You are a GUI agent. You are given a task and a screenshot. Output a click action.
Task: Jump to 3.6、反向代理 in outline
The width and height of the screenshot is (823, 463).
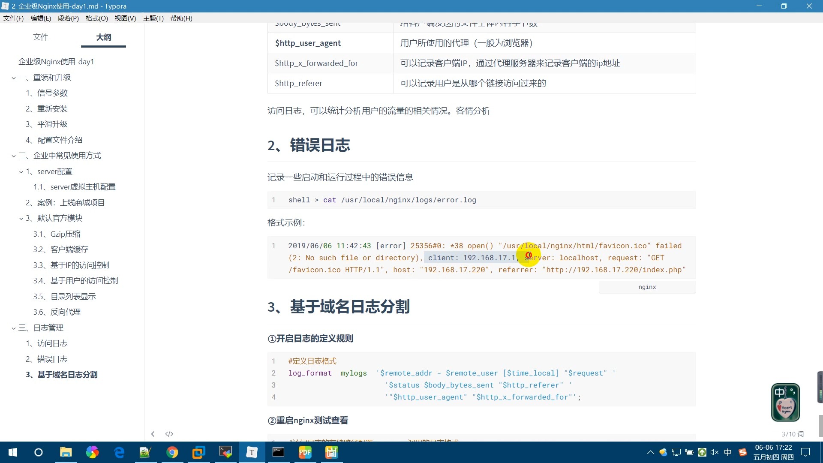(57, 312)
